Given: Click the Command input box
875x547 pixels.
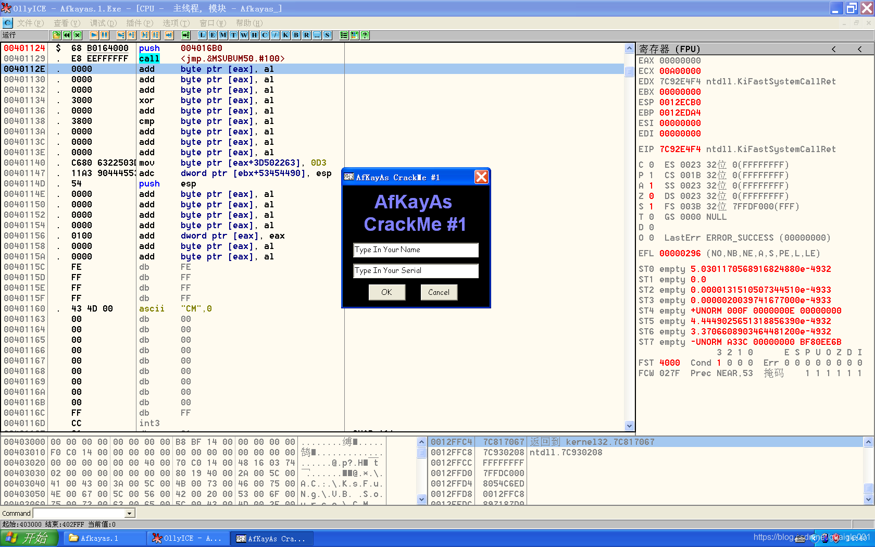Looking at the screenshot, I should click(80, 513).
